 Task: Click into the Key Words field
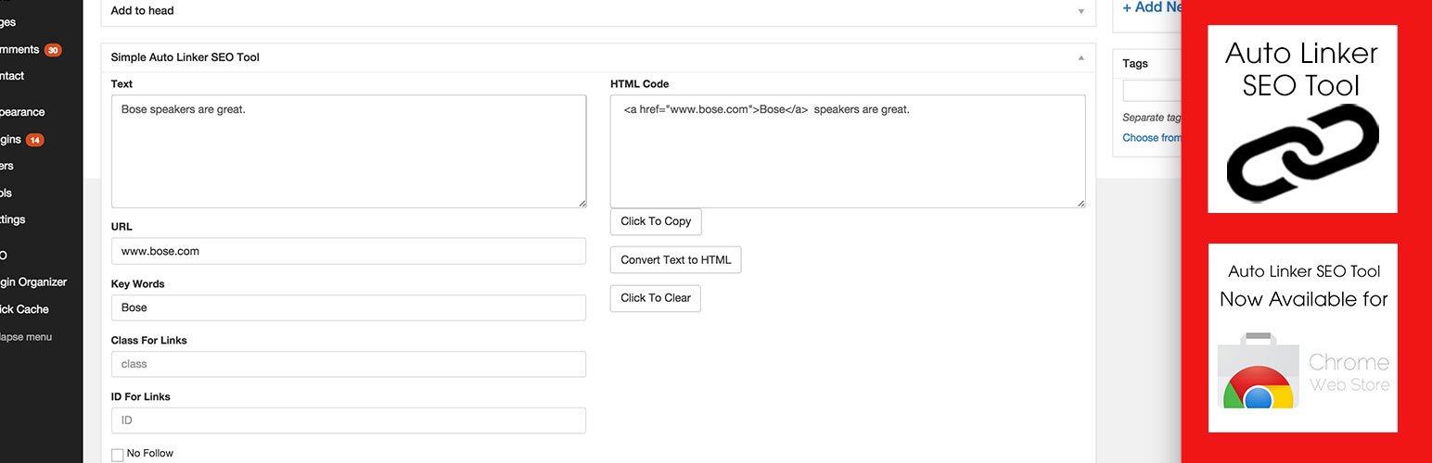click(x=349, y=307)
